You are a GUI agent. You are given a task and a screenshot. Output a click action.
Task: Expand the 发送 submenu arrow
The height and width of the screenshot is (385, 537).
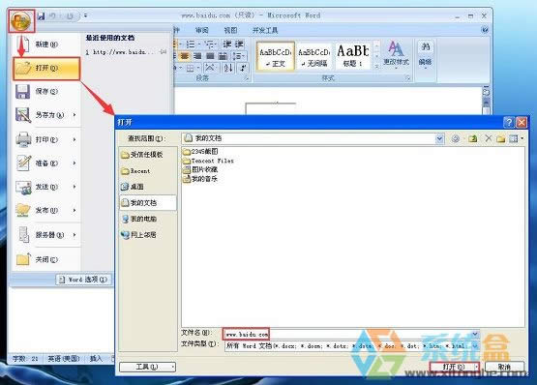[75, 187]
